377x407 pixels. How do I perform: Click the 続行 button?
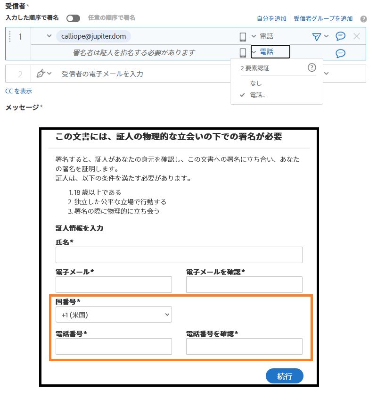pos(285,376)
